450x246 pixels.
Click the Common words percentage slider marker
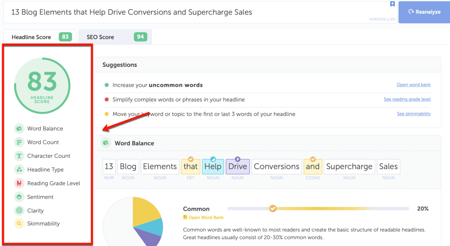tap(273, 208)
